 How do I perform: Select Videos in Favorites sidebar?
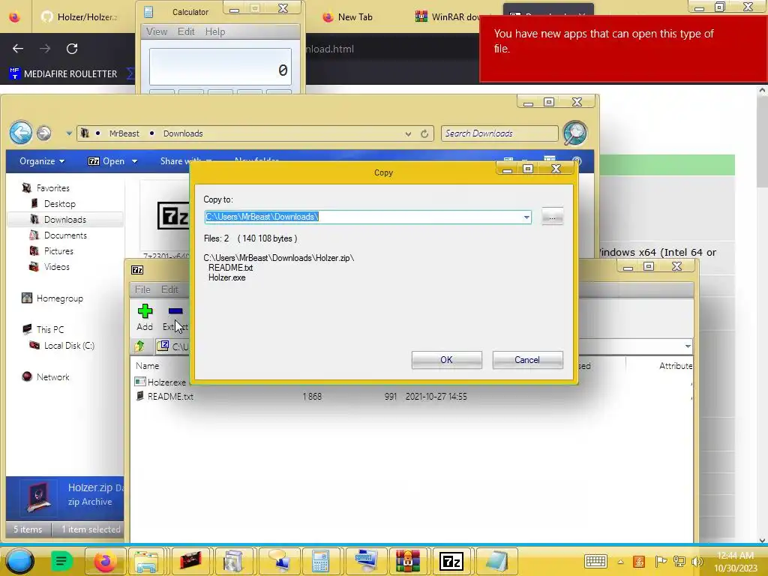(x=56, y=267)
